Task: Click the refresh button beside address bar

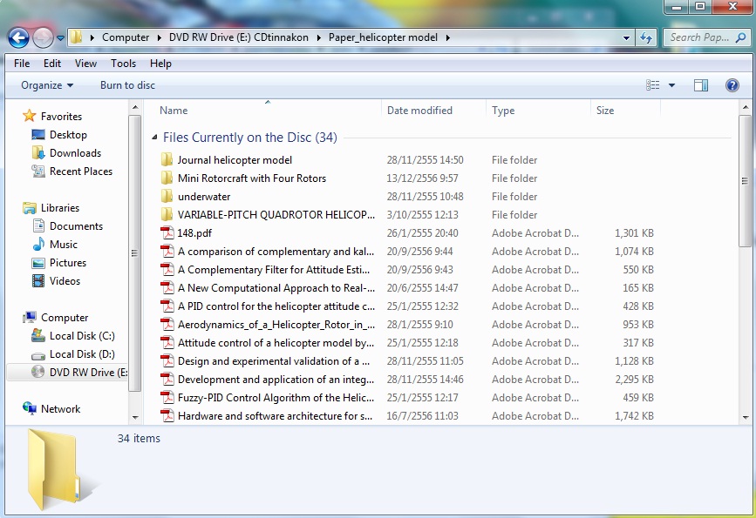Action: (646, 37)
